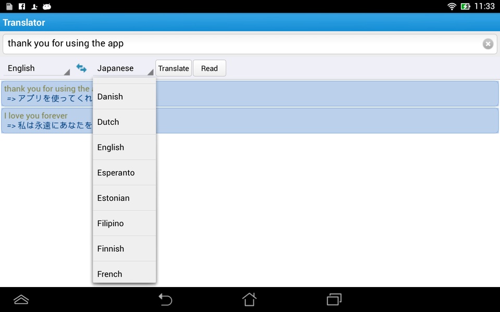The image size is (500, 312).
Task: Select Dutch from the language list
Action: pyautogui.click(x=124, y=122)
